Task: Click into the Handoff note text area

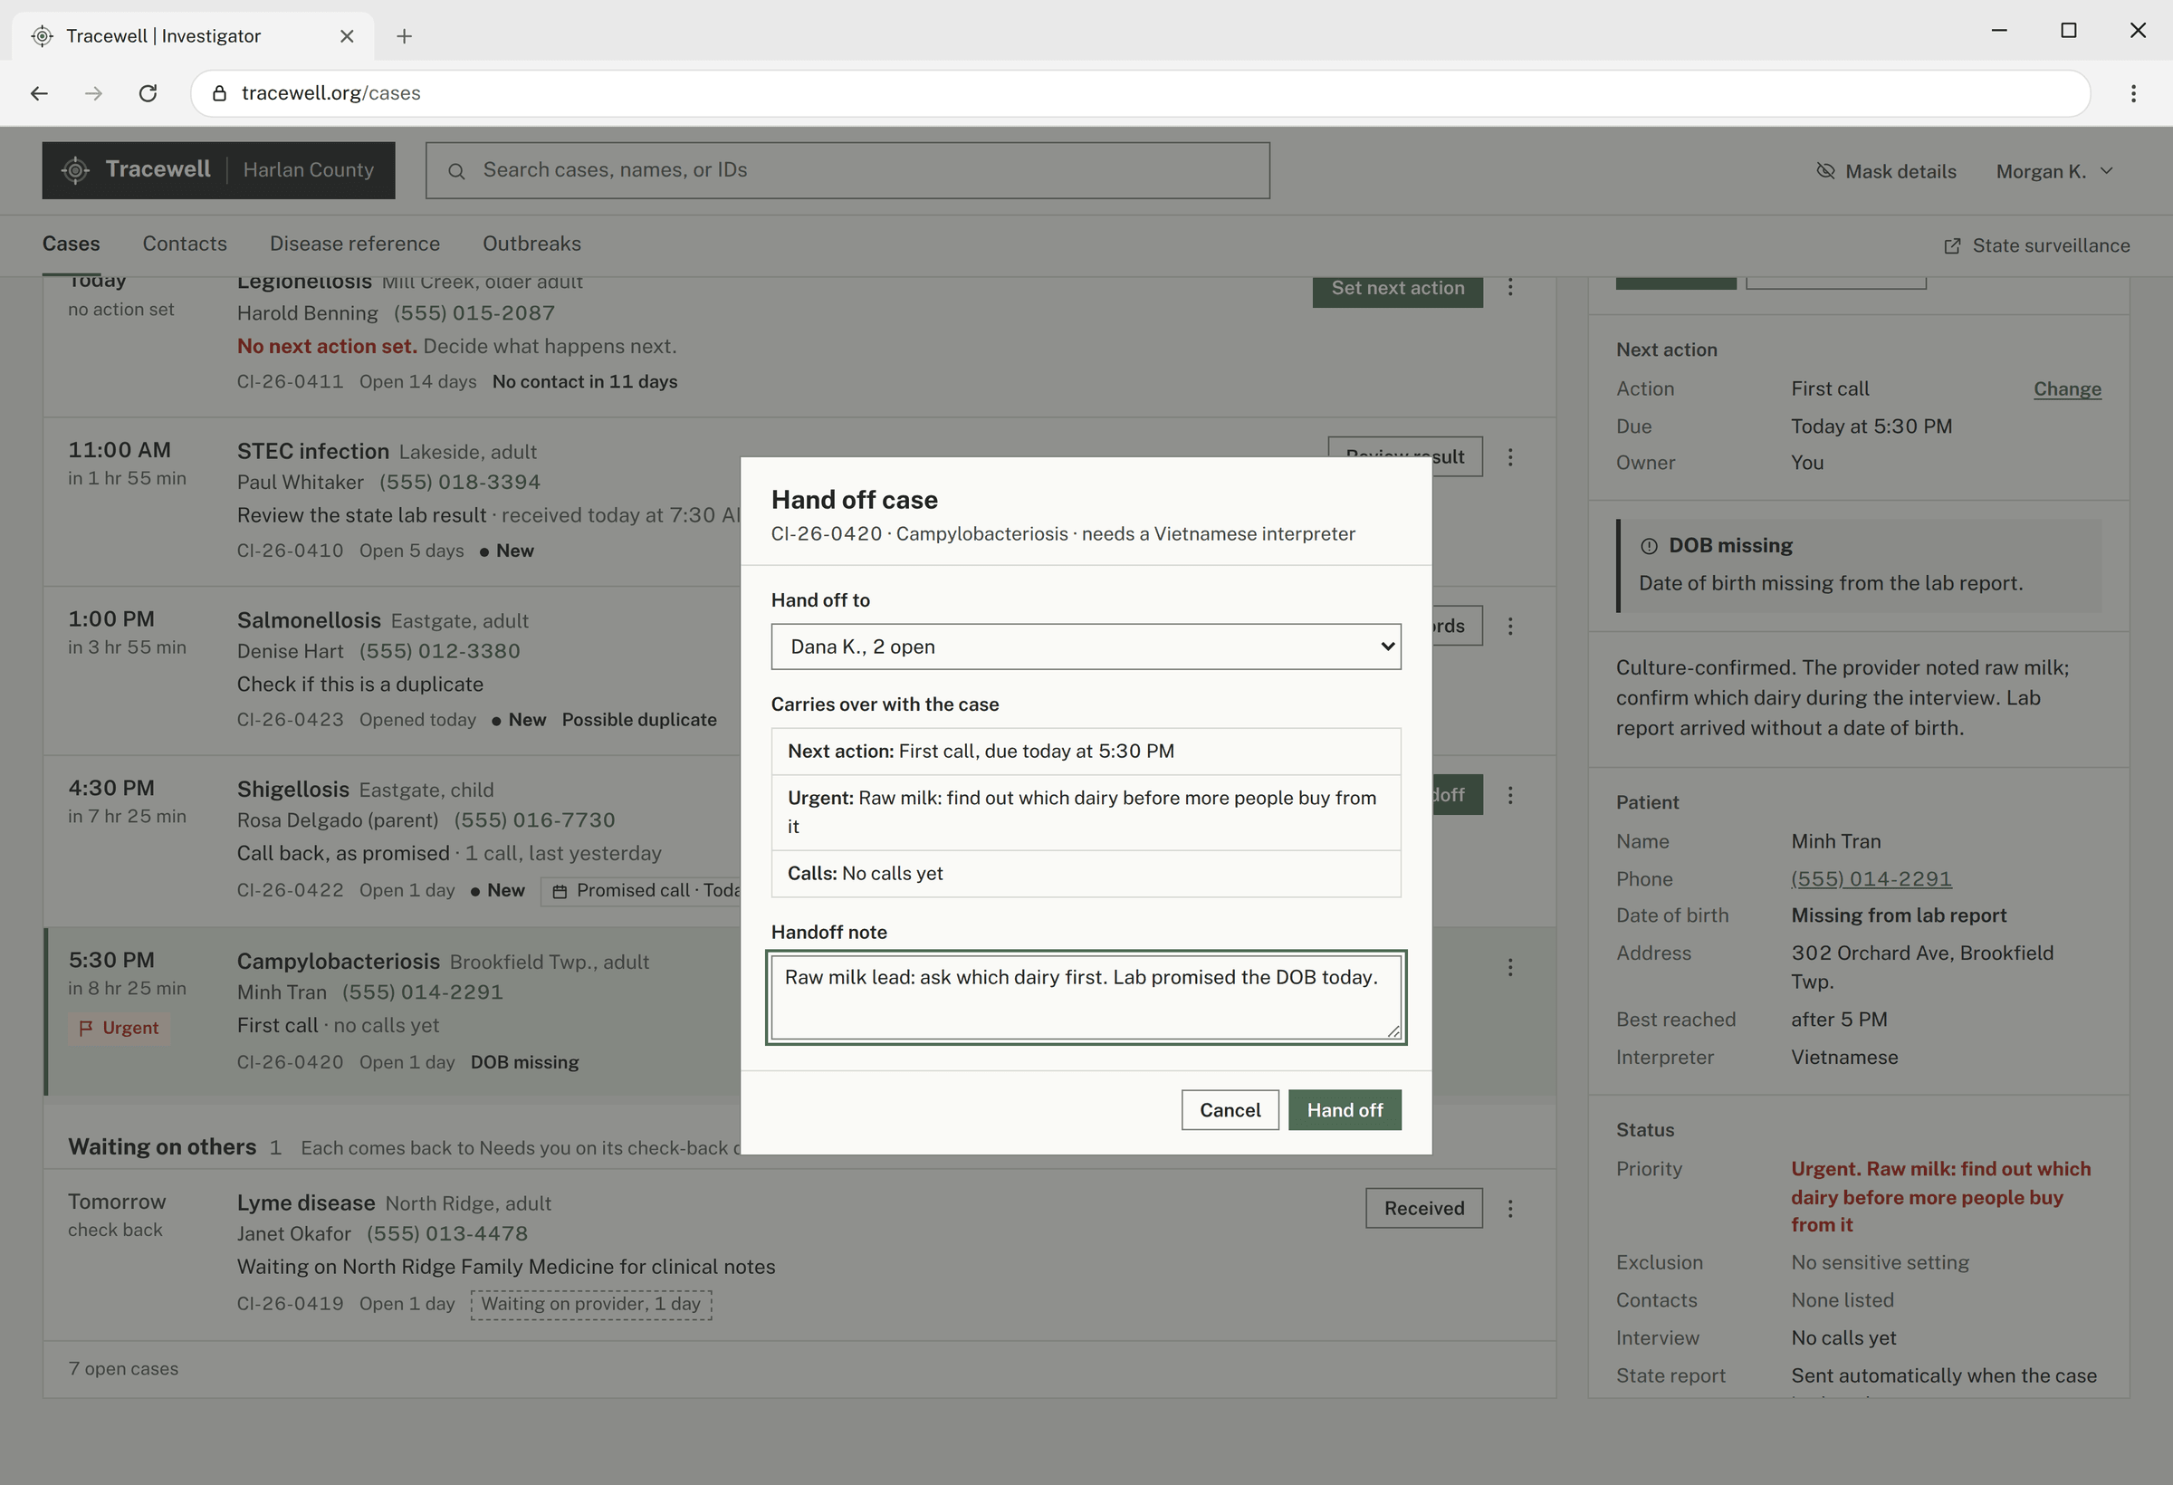Action: [x=1086, y=997]
